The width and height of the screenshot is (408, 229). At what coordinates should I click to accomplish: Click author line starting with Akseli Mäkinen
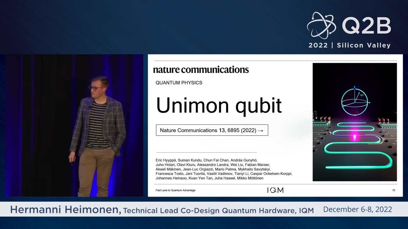213,169
